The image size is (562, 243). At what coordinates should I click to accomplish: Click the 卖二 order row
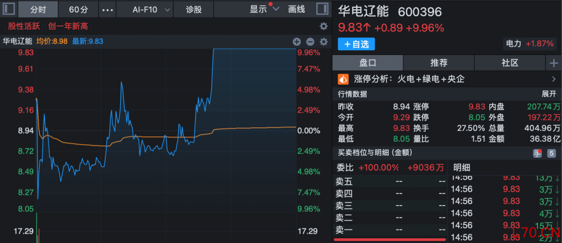click(x=390, y=218)
